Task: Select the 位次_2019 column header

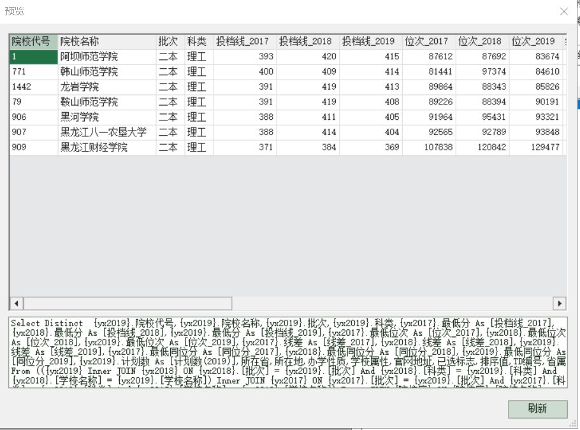Action: click(535, 41)
